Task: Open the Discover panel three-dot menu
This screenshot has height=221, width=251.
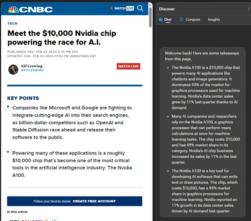Action: [x=248, y=9]
